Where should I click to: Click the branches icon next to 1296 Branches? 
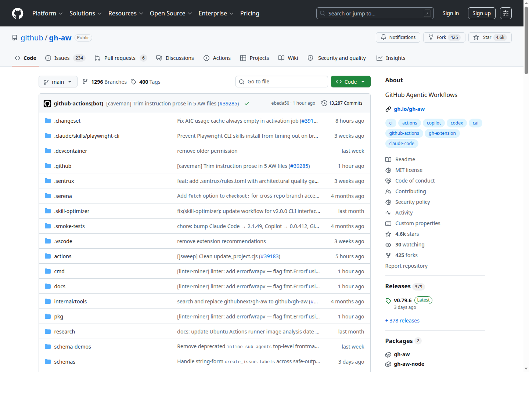(x=85, y=82)
